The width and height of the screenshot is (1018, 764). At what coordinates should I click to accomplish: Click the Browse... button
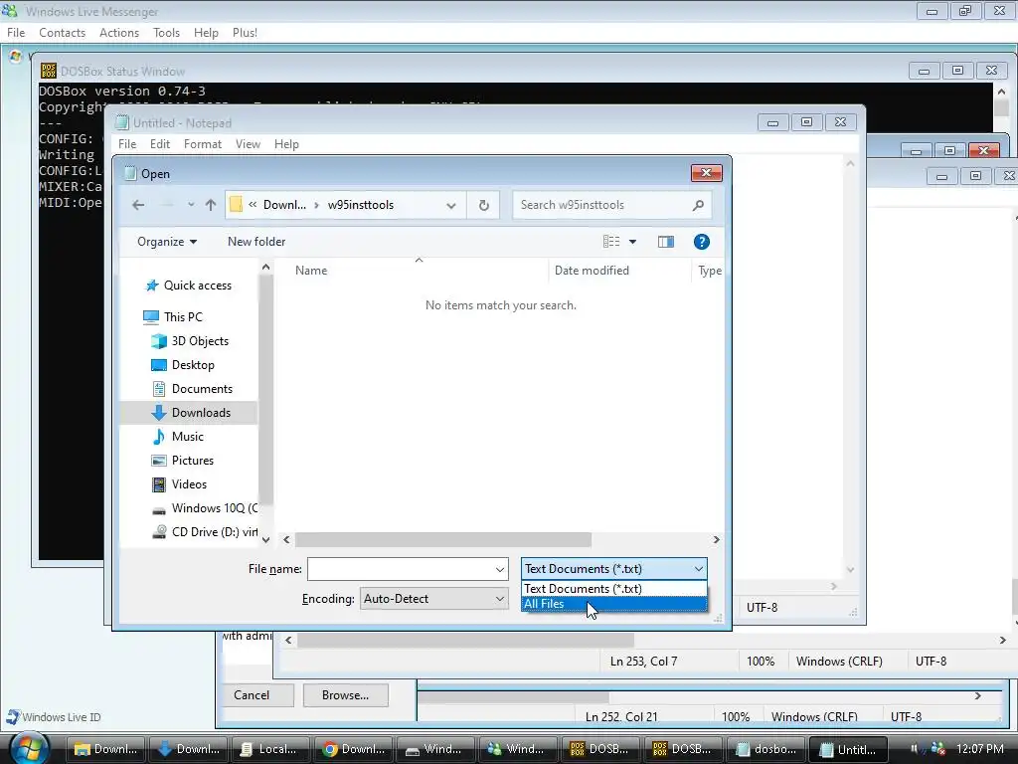click(x=345, y=695)
